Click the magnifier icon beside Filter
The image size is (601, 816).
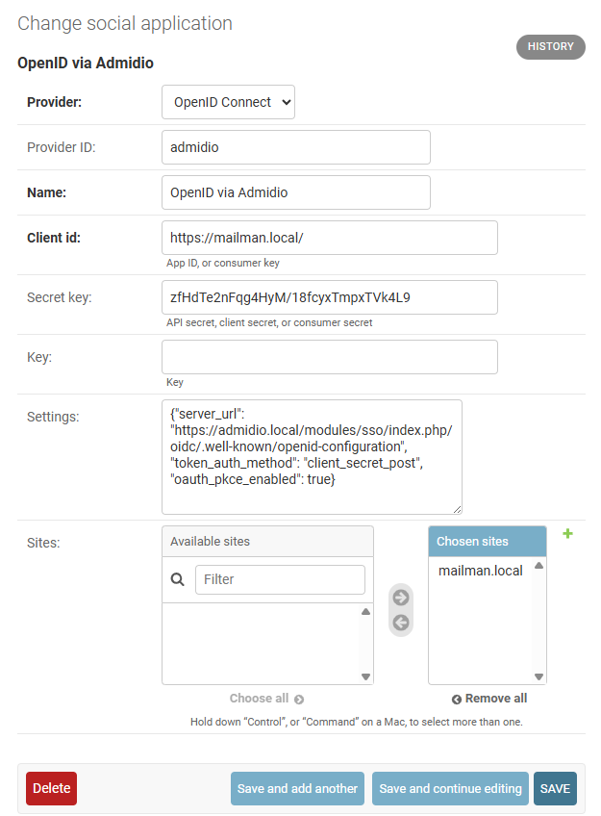177,579
